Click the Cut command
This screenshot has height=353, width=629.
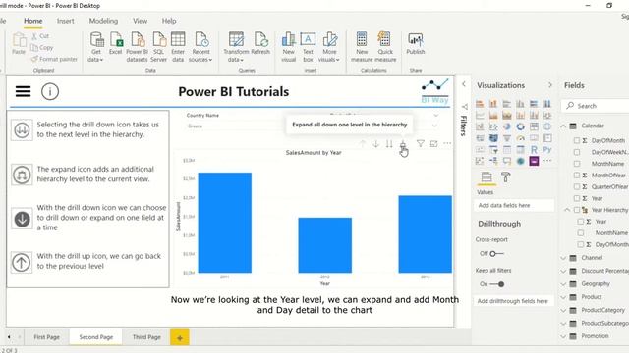(40, 36)
